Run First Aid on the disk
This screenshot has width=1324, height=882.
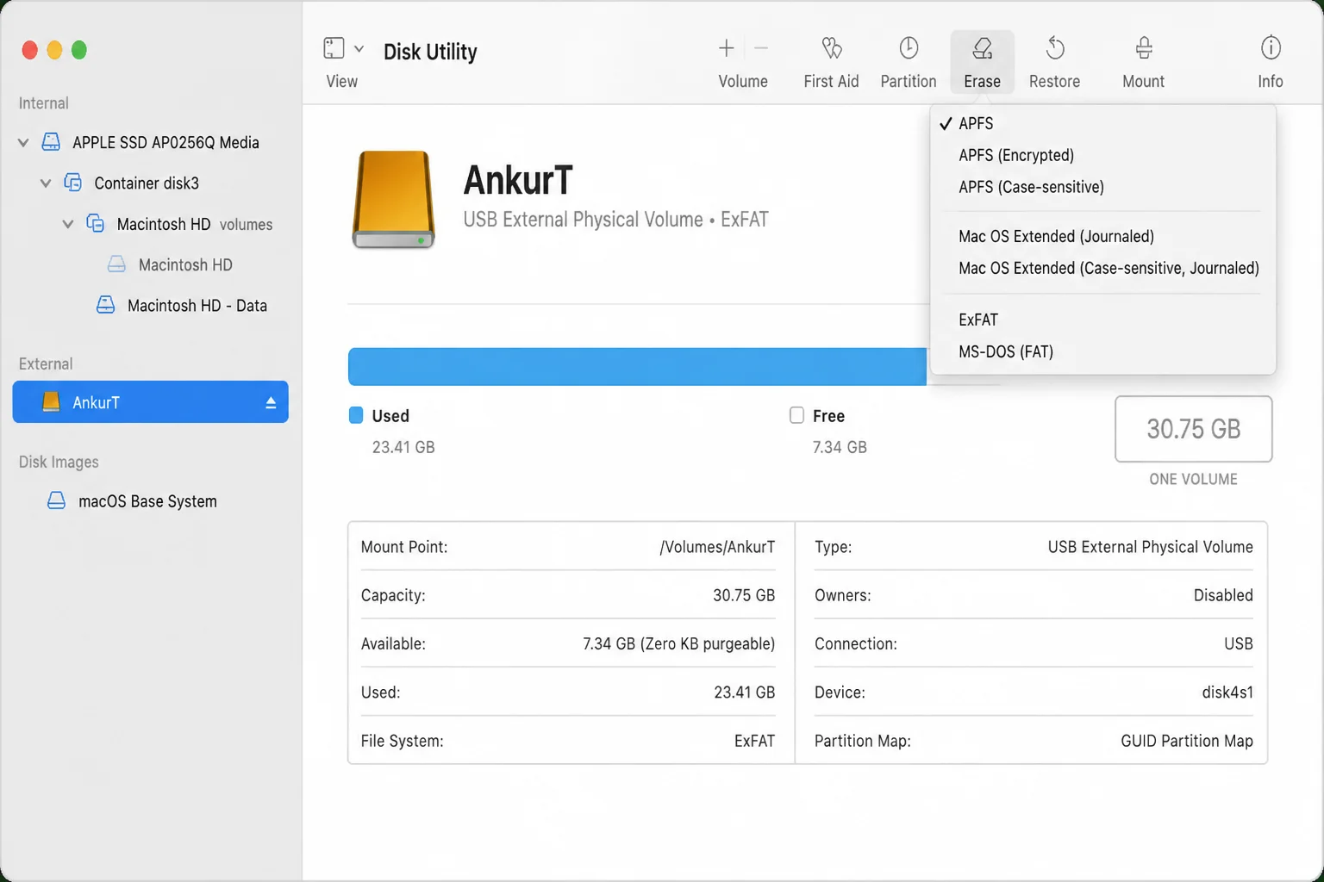pos(831,62)
